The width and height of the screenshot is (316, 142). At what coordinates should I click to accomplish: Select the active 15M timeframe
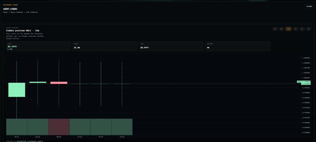pyautogui.click(x=288, y=29)
